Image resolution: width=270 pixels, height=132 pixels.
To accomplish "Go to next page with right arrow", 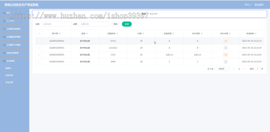I will tap(244, 69).
